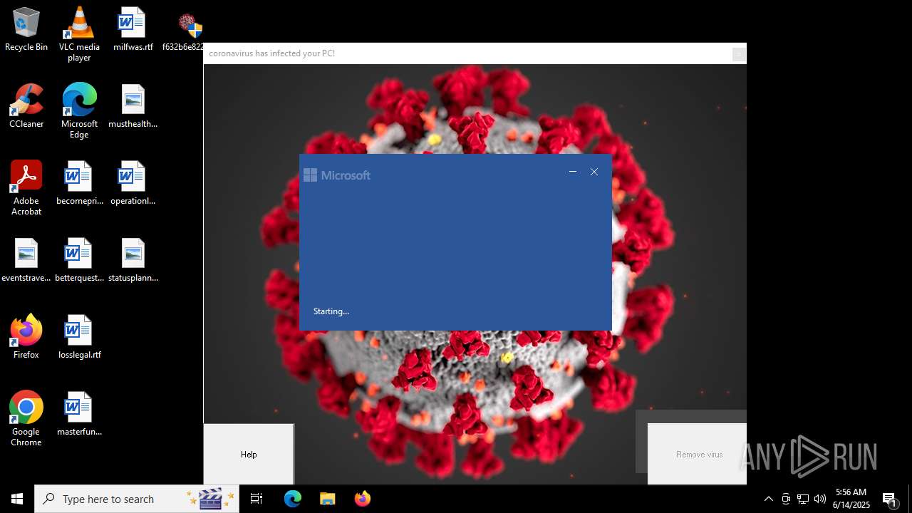Open File Explorer from taskbar

(328, 499)
